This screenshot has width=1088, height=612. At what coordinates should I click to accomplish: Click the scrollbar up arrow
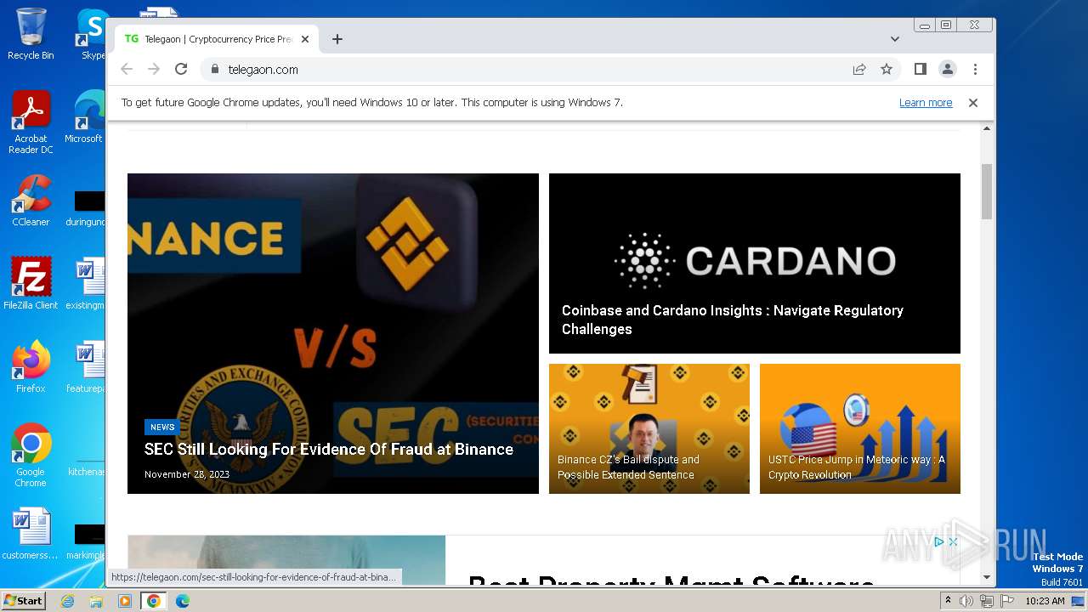987,128
